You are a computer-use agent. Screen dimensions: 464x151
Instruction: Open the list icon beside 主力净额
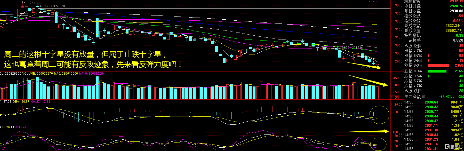423,97
